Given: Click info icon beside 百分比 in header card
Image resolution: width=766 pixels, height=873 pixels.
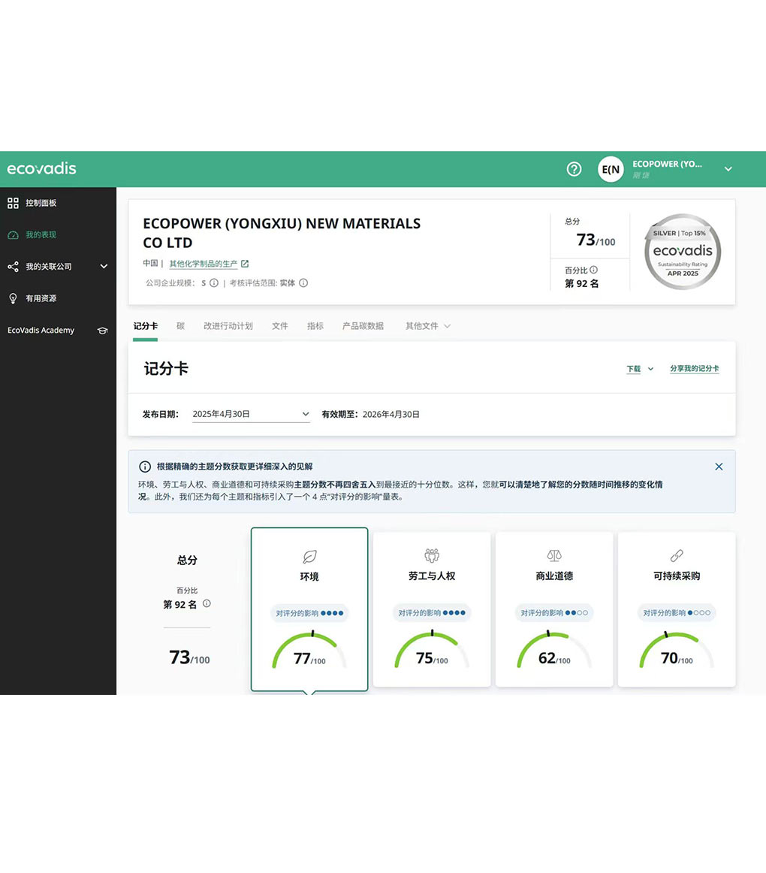Looking at the screenshot, I should point(594,270).
